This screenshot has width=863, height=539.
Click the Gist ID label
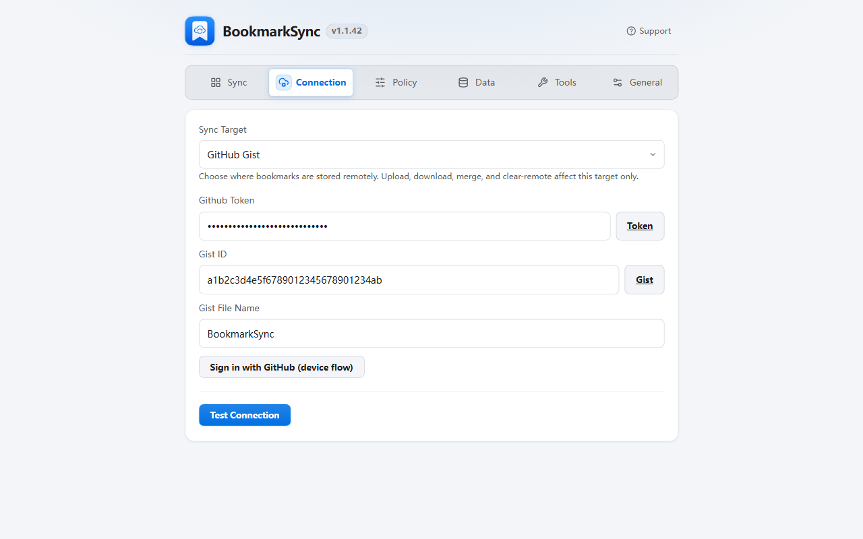click(x=213, y=254)
